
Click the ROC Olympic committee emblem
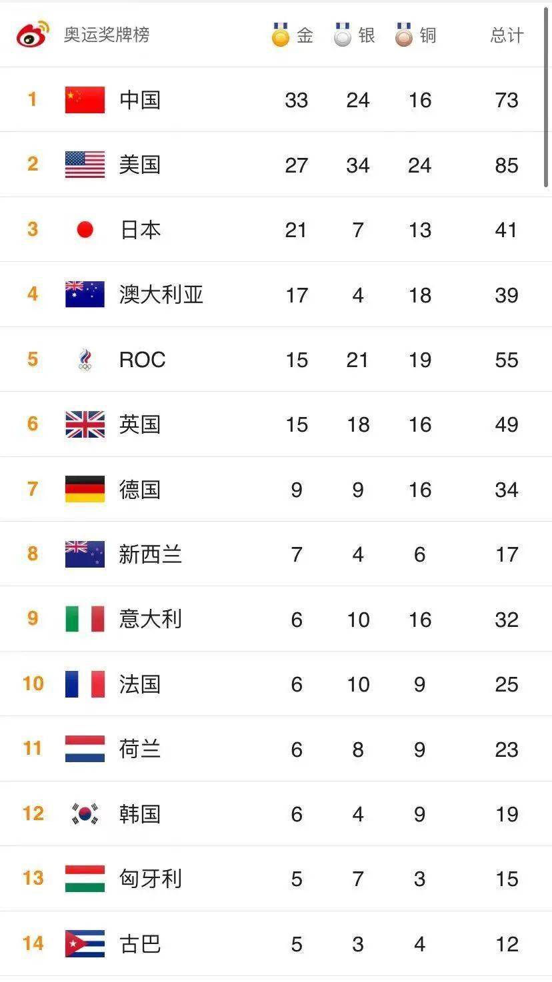[x=85, y=360]
